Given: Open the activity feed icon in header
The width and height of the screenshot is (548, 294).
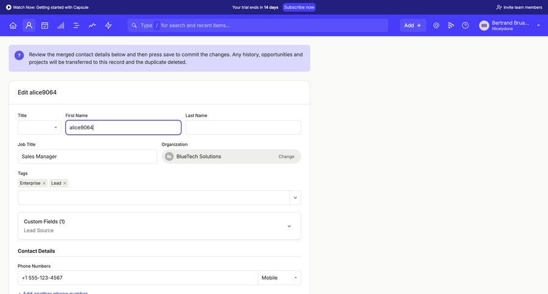Looking at the screenshot, I should pyautogui.click(x=451, y=26).
